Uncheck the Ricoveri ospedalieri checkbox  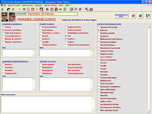coord(3,30)
